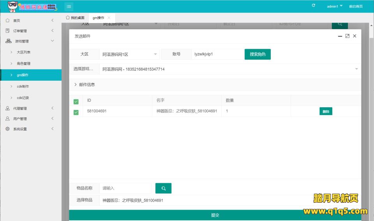
Task: Click the 删除 button in item row
Action: pyautogui.click(x=326, y=111)
